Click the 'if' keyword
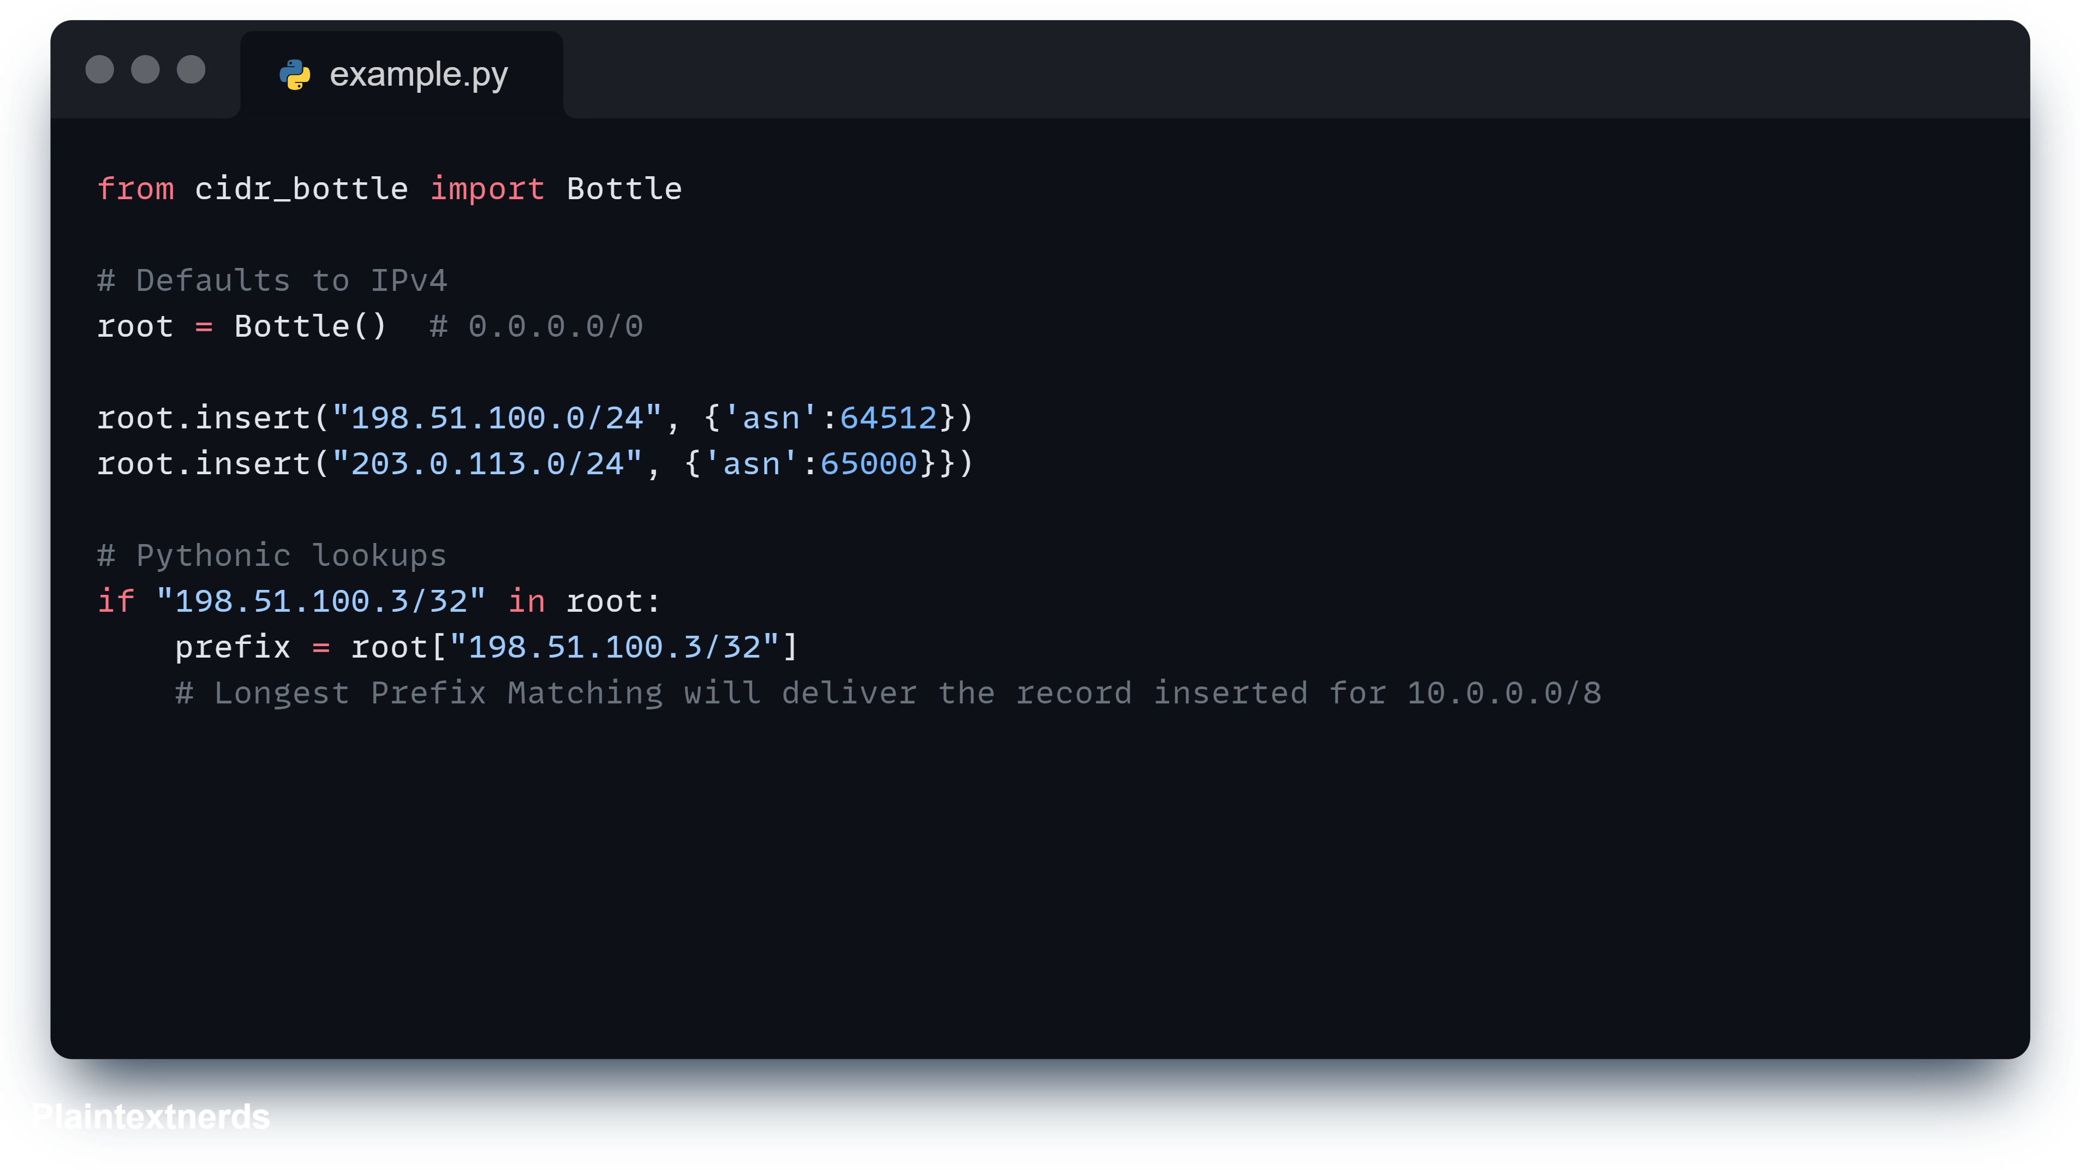Viewport: 2080px width, 1170px height. pos(116,601)
